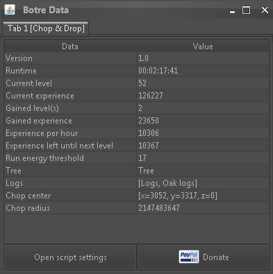Select the Tab 1 [Chop & Drop] tab

(x=46, y=28)
